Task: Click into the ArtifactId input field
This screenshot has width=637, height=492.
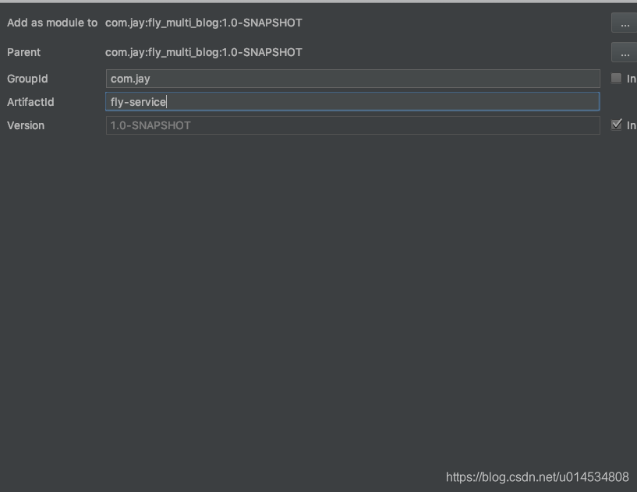Action: 352,102
